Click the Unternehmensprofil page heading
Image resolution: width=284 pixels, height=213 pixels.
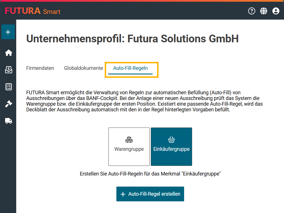(x=132, y=39)
